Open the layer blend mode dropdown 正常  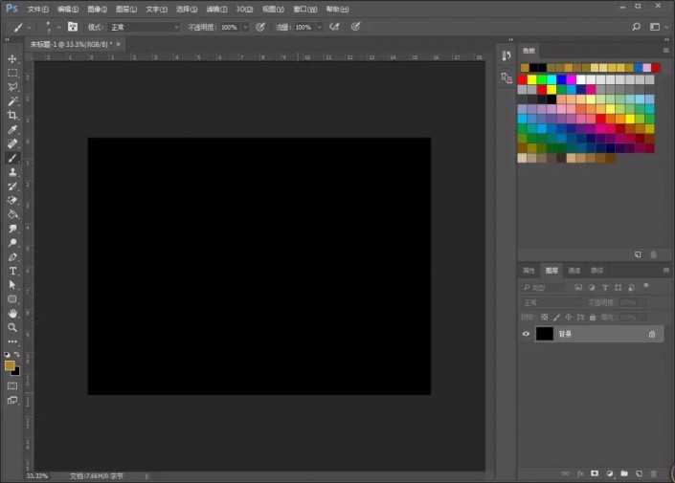[551, 302]
